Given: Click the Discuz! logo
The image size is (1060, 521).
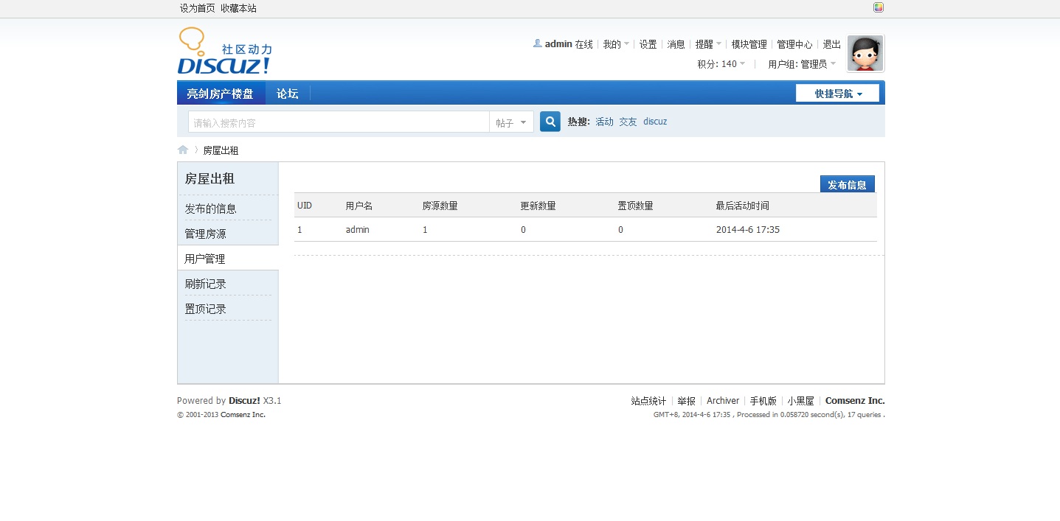Looking at the screenshot, I should (224, 52).
